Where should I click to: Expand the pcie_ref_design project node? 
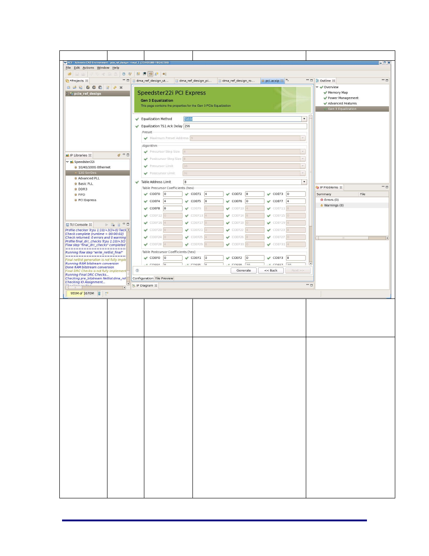(x=67, y=94)
